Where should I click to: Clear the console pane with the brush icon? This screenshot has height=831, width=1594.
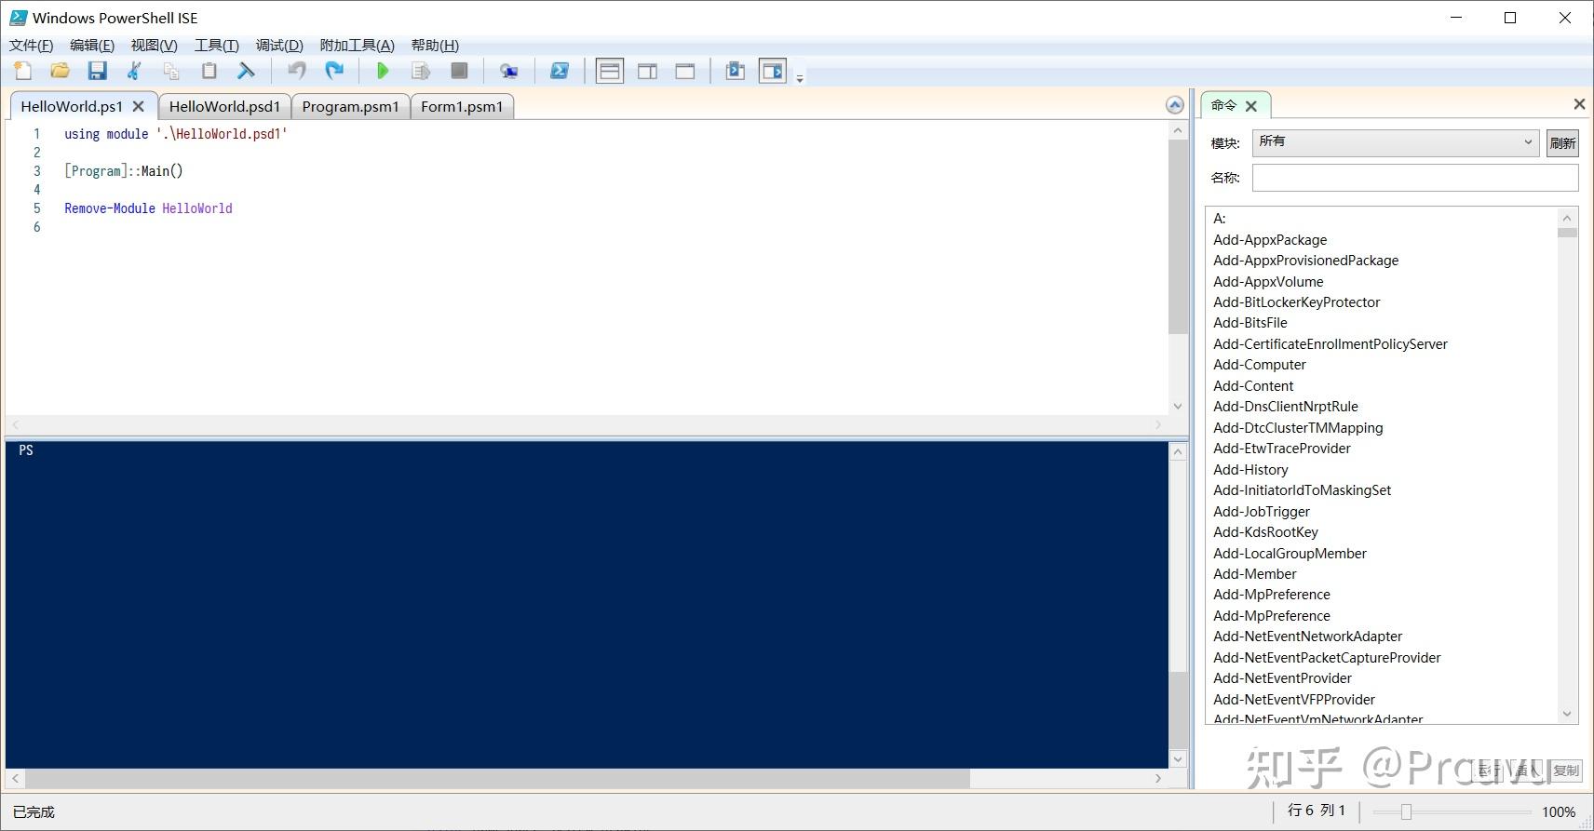click(247, 71)
